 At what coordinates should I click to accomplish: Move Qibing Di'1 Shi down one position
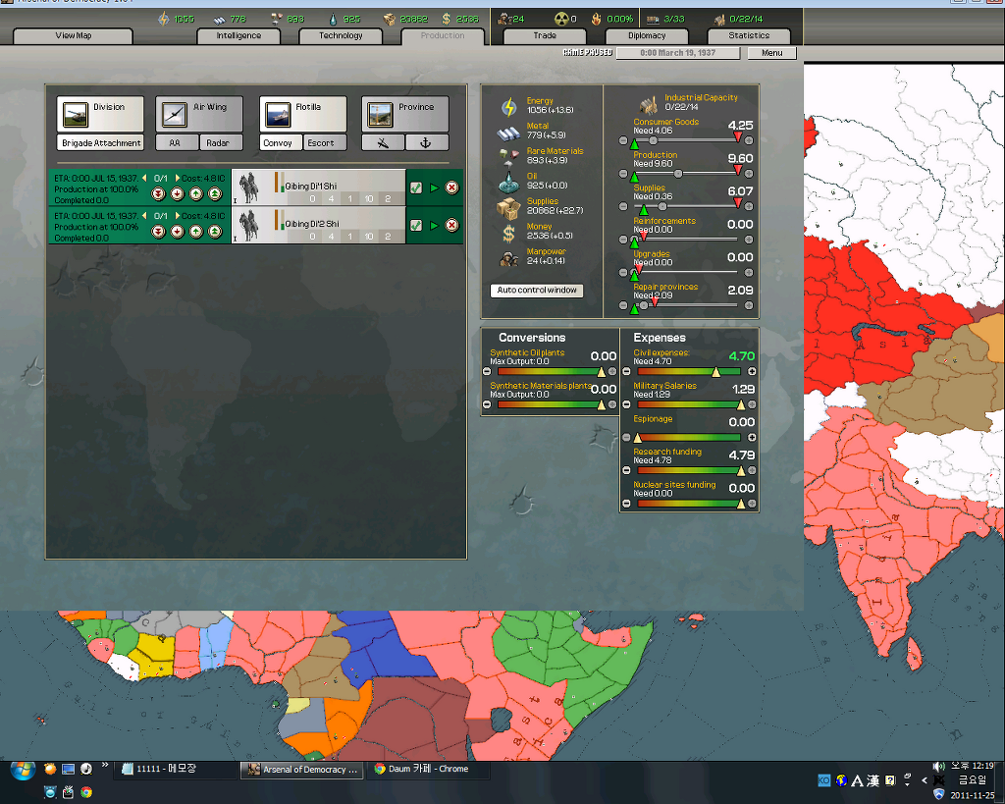178,193
